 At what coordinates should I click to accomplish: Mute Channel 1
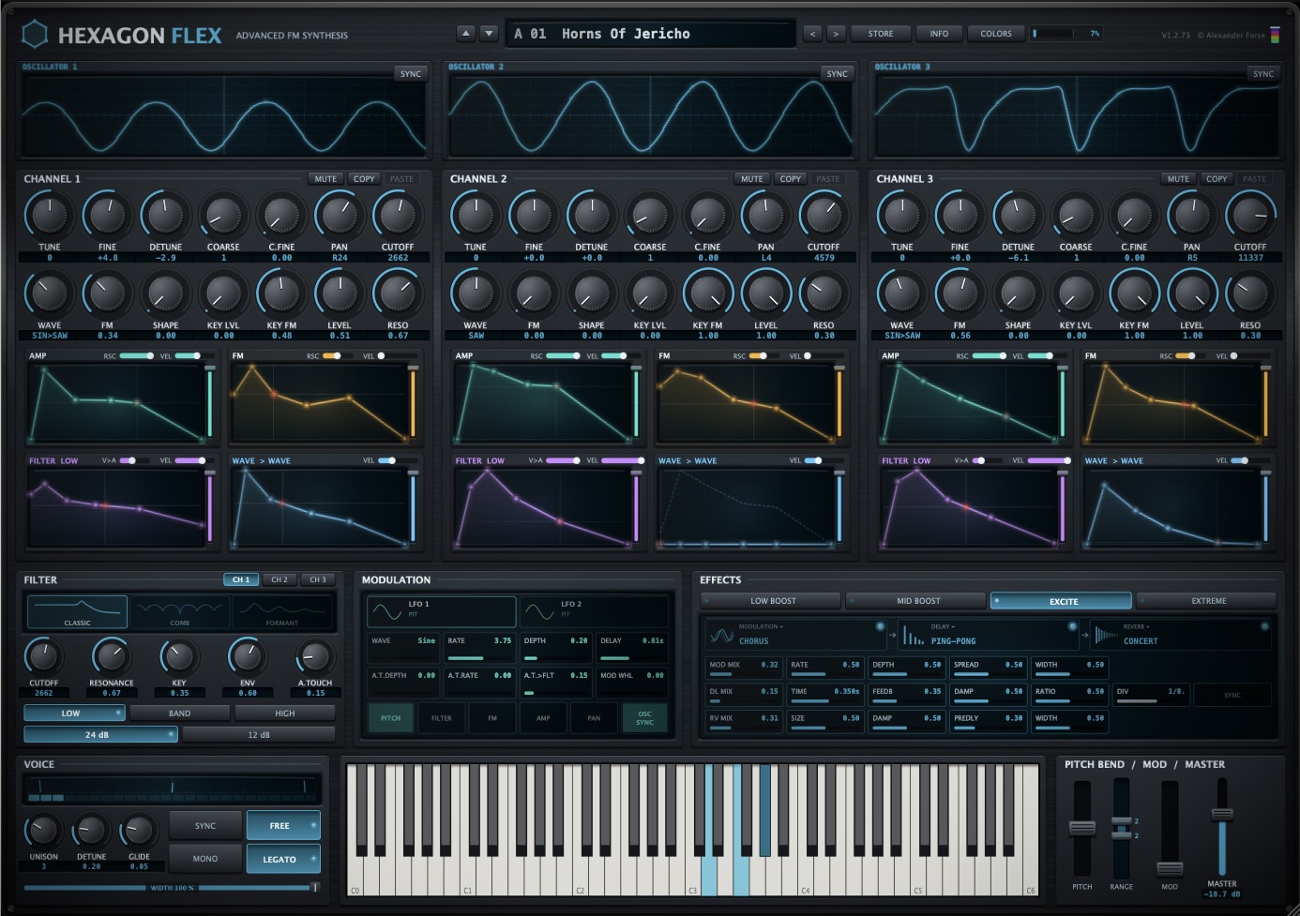tap(325, 178)
